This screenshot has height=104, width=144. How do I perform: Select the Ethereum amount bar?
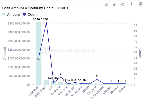(x=39, y=53)
